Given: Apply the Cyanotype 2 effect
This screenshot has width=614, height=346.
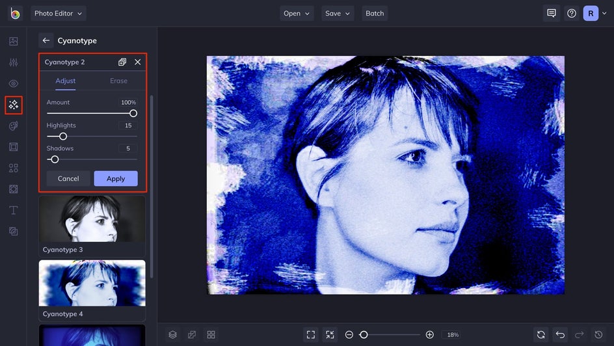Looking at the screenshot, I should point(116,178).
